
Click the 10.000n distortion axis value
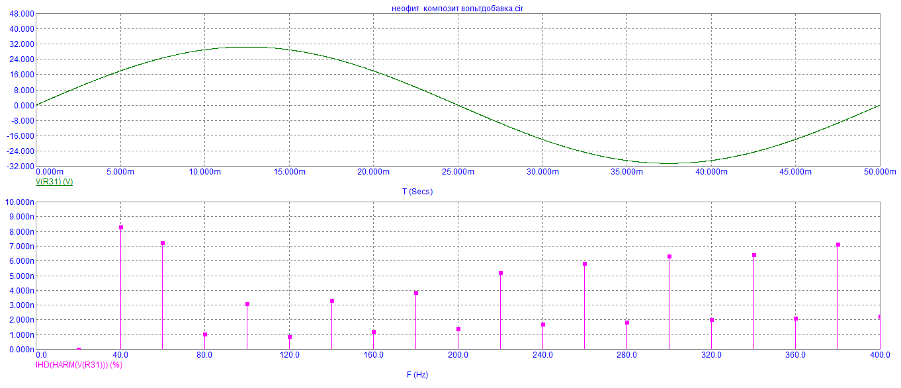pyautogui.click(x=20, y=202)
